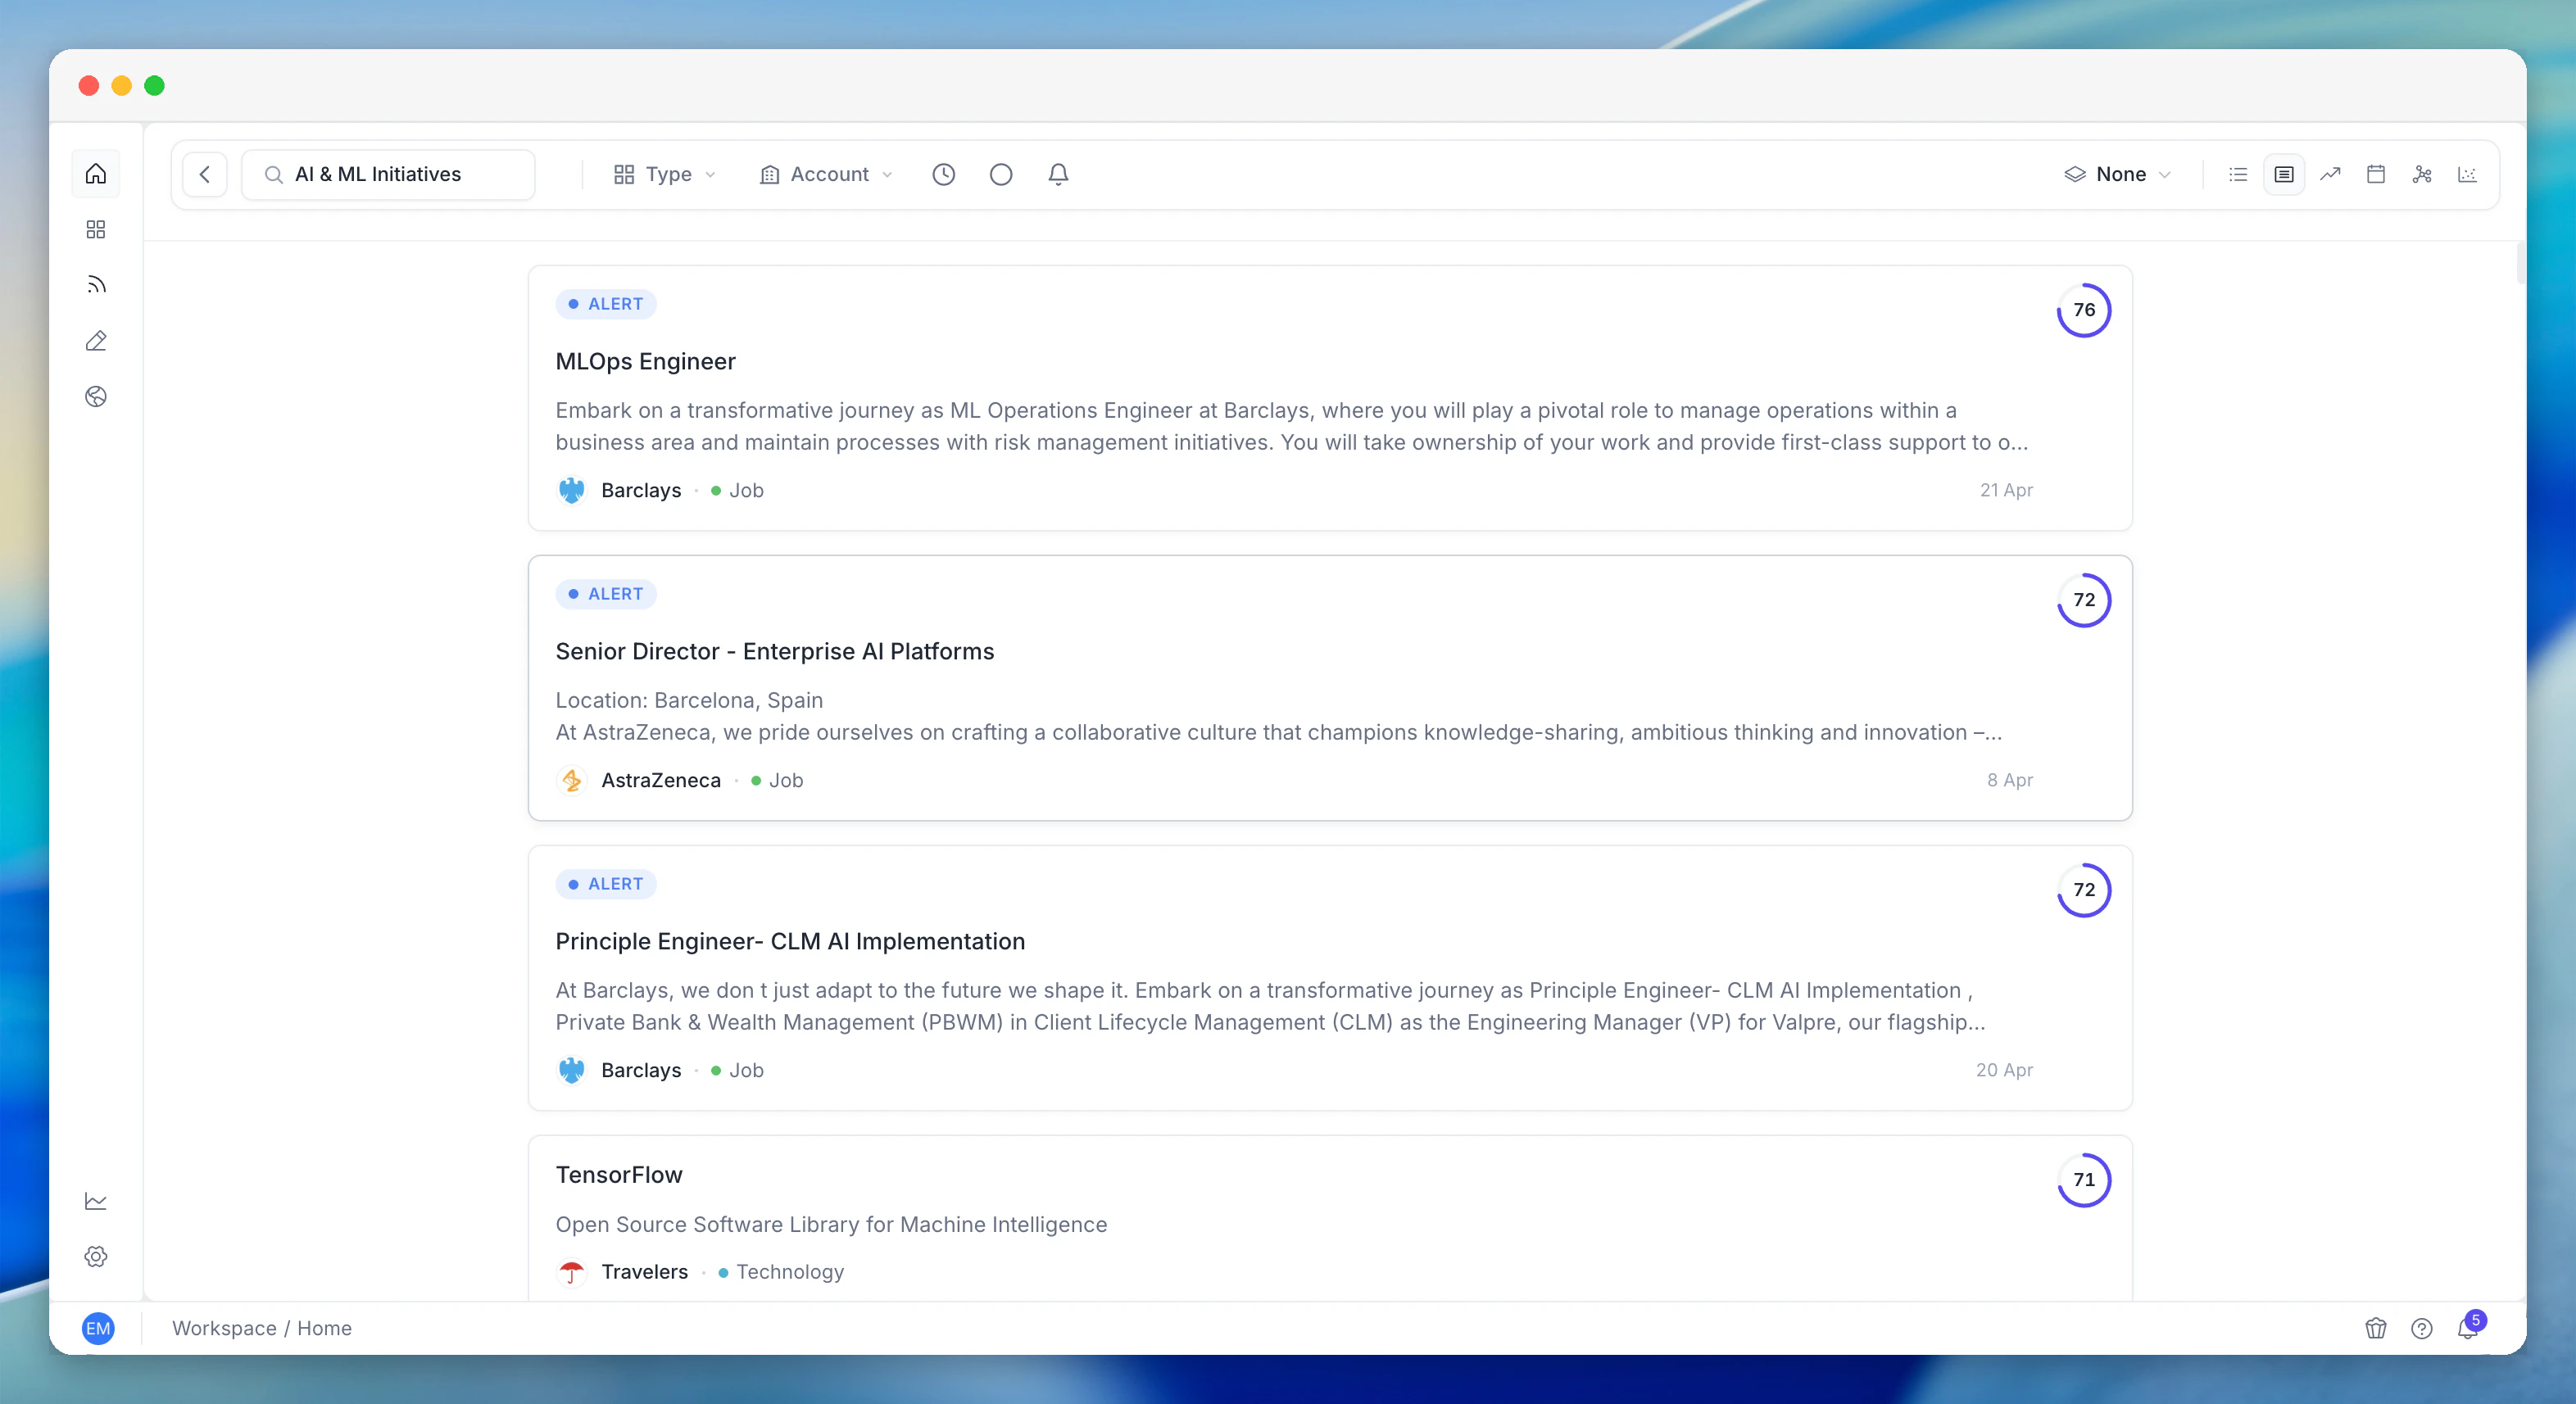
Task: Click the AI & ML Initiatives search field
Action: coord(388,174)
